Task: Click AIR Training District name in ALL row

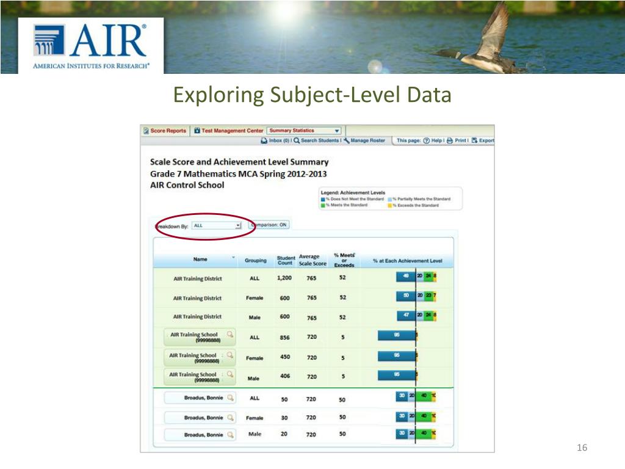Action: coord(198,278)
